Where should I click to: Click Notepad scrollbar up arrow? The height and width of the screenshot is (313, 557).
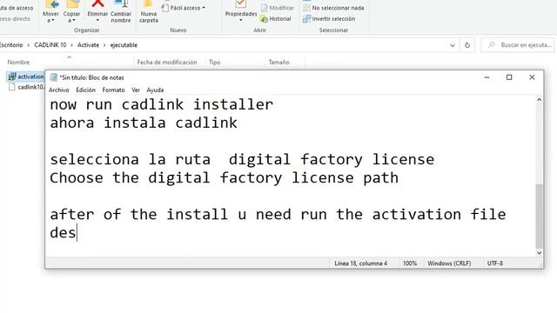tap(540, 100)
